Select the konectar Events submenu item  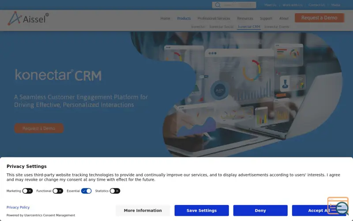(277, 27)
